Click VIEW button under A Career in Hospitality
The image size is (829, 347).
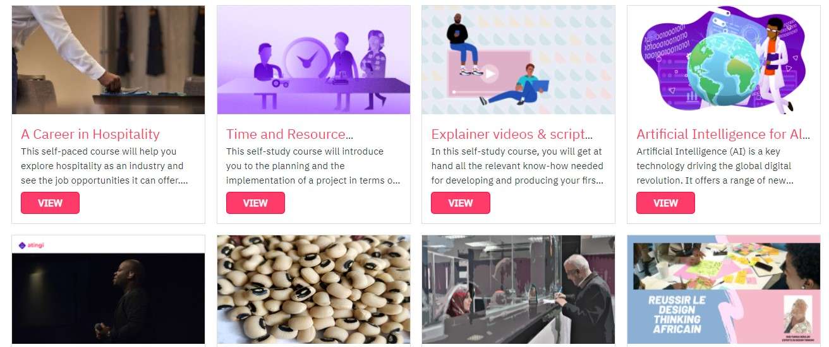coord(50,203)
